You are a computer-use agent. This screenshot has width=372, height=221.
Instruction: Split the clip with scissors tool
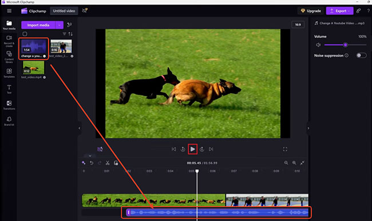point(108,163)
